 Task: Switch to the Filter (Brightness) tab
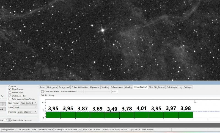pyautogui.click(x=157, y=87)
